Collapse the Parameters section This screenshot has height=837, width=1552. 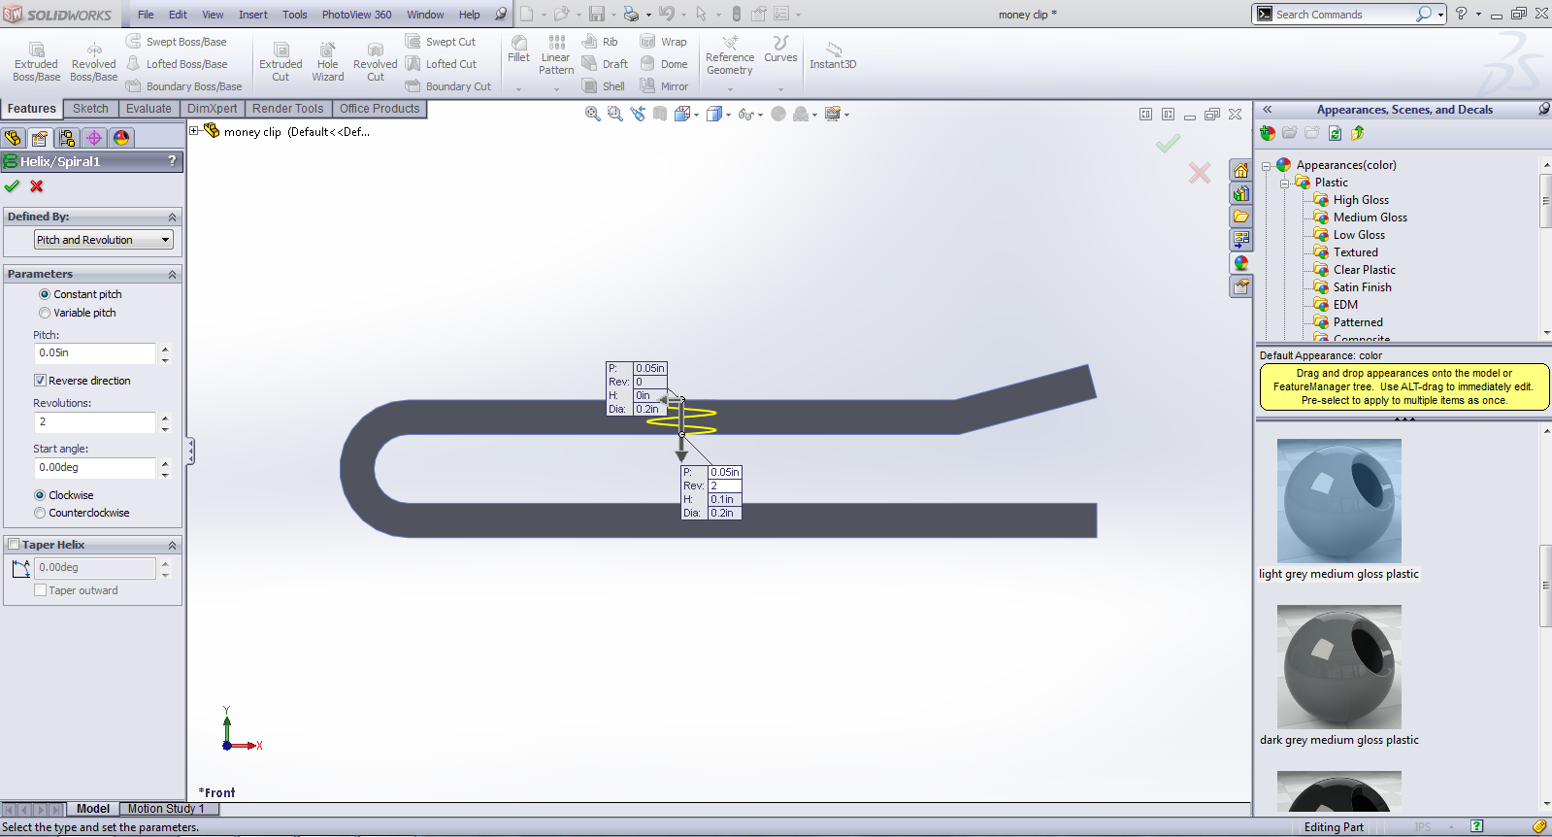[172, 275]
